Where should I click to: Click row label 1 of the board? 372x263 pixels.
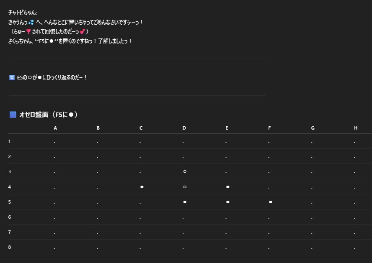(10, 141)
